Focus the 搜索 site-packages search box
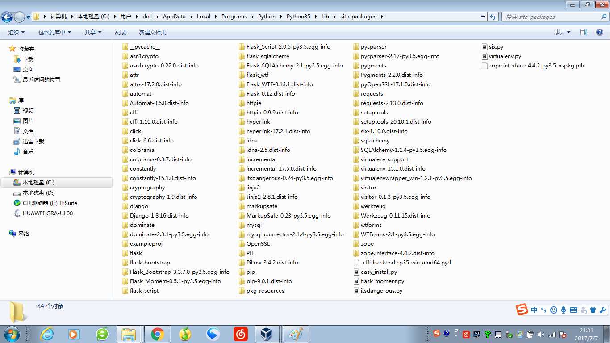610x343 pixels. tap(552, 17)
